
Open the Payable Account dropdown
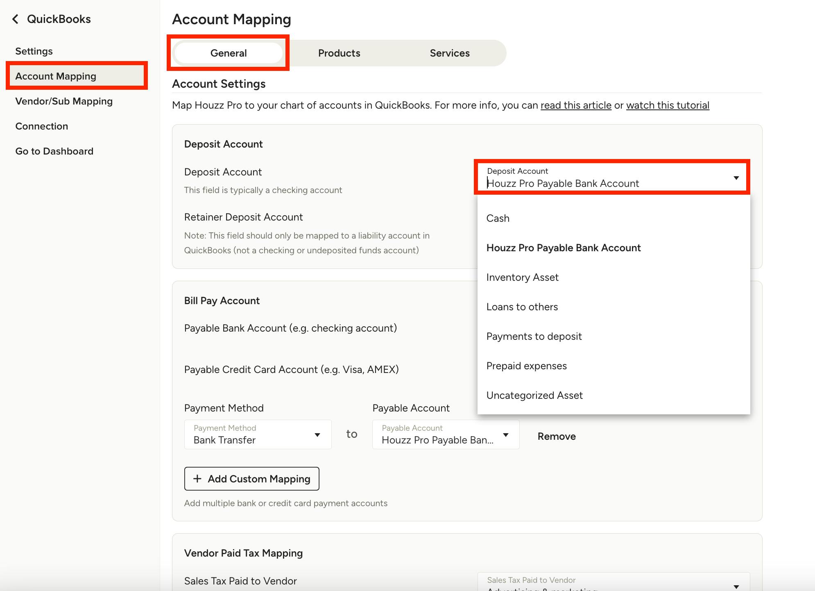coord(505,435)
